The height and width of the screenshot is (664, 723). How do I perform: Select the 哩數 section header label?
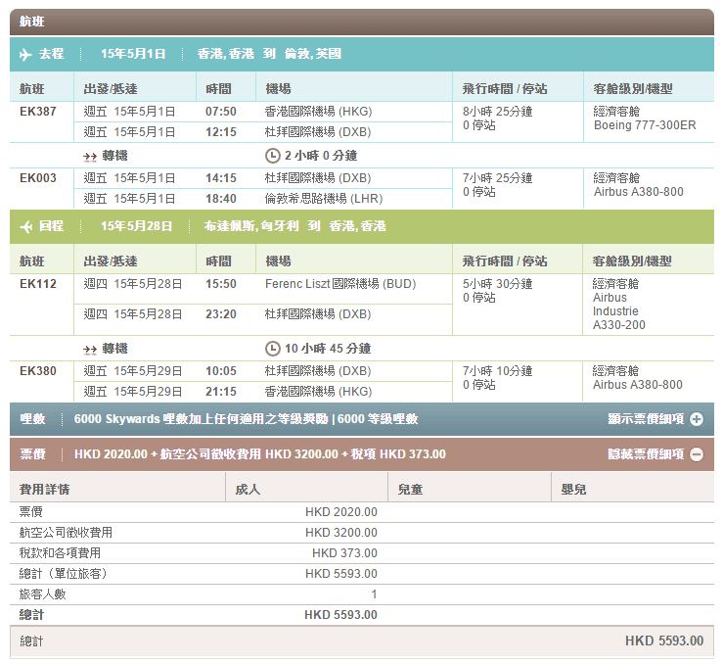click(x=33, y=419)
